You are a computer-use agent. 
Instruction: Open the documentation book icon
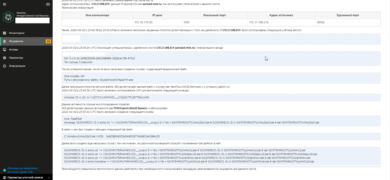pyautogui.click(x=48, y=4)
